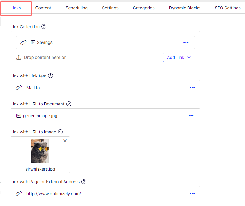Click the page icon next to Savings
The height and width of the screenshot is (206, 245).
pos(33,42)
